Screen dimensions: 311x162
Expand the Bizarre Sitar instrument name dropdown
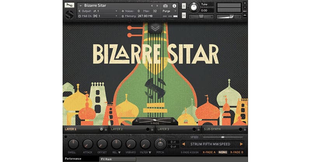tap(80, 5)
